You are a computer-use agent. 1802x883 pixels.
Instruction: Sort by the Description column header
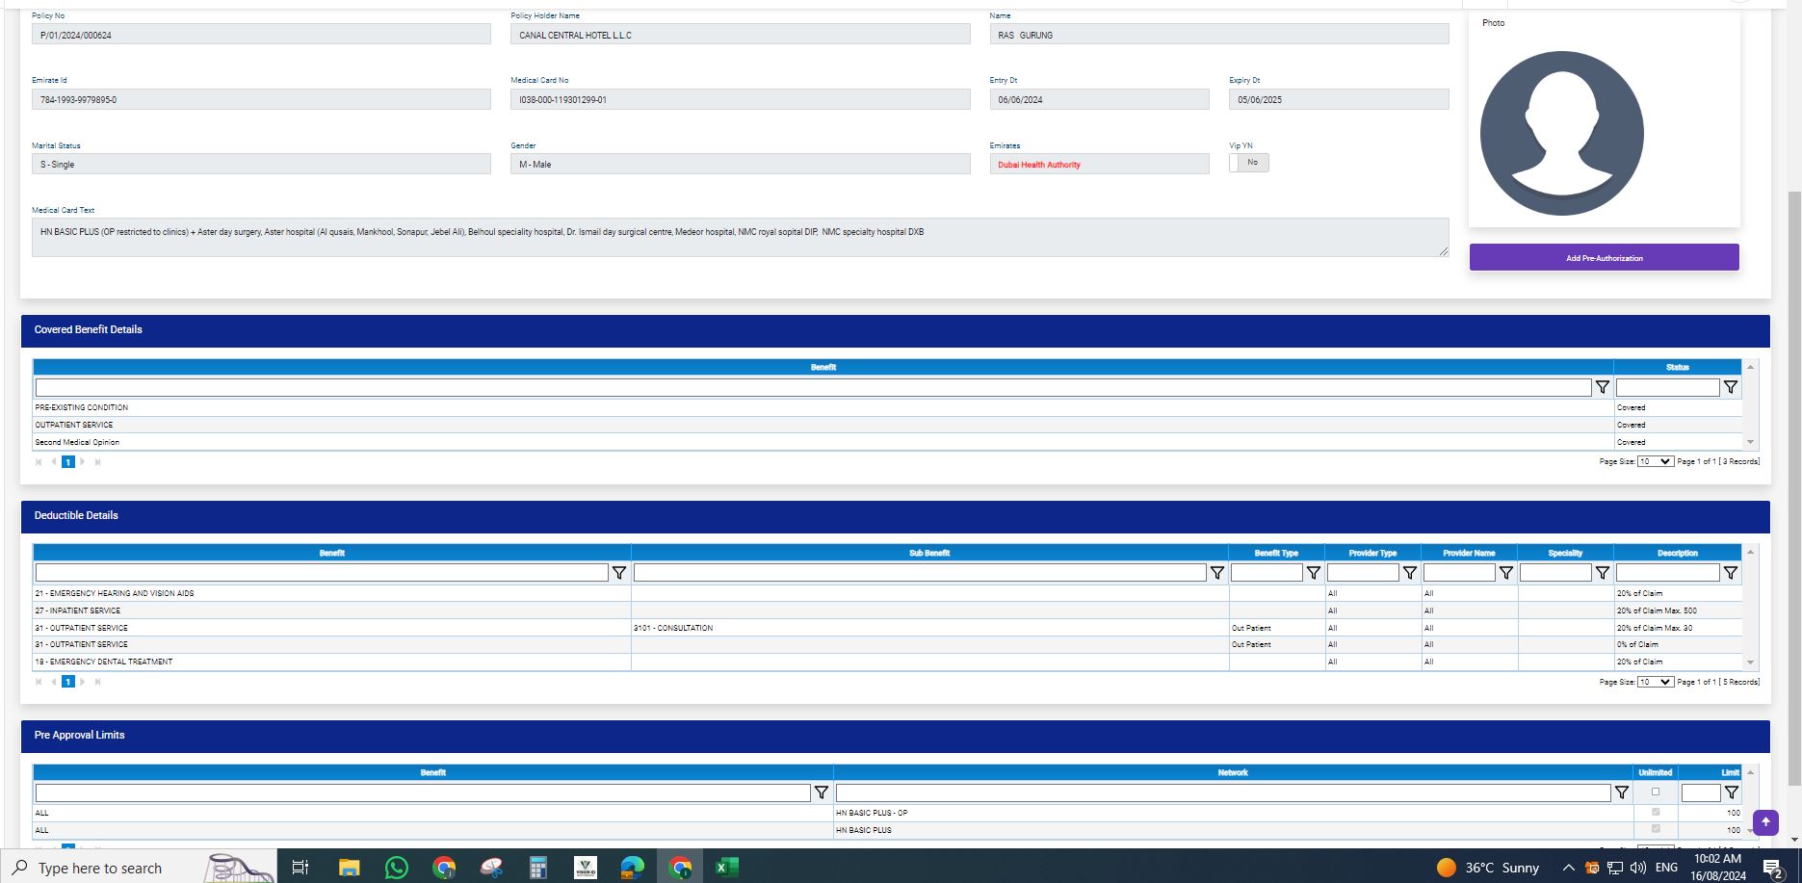(1677, 553)
